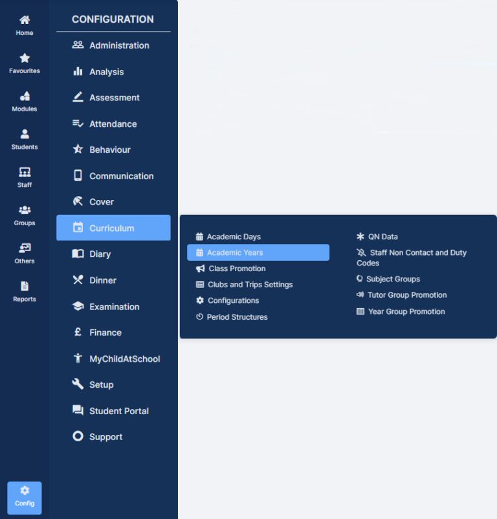Click the Class Promotion megaphone icon
Viewport: 497px width, 519px height.
tap(200, 269)
